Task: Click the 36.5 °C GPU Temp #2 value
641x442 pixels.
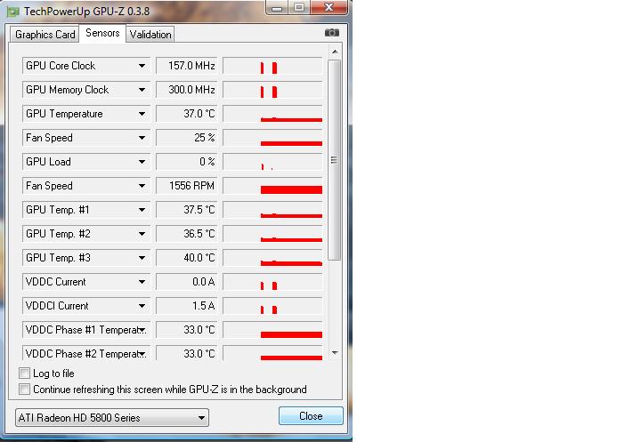Action: click(x=187, y=234)
